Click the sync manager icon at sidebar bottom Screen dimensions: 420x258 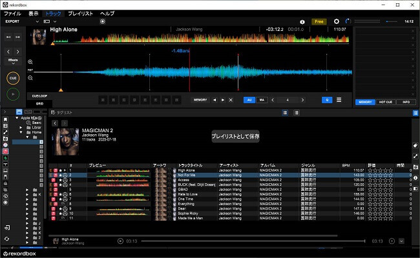(7, 239)
